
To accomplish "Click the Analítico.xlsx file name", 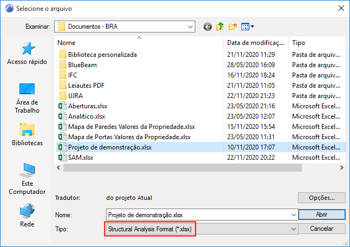I will [x=87, y=116].
